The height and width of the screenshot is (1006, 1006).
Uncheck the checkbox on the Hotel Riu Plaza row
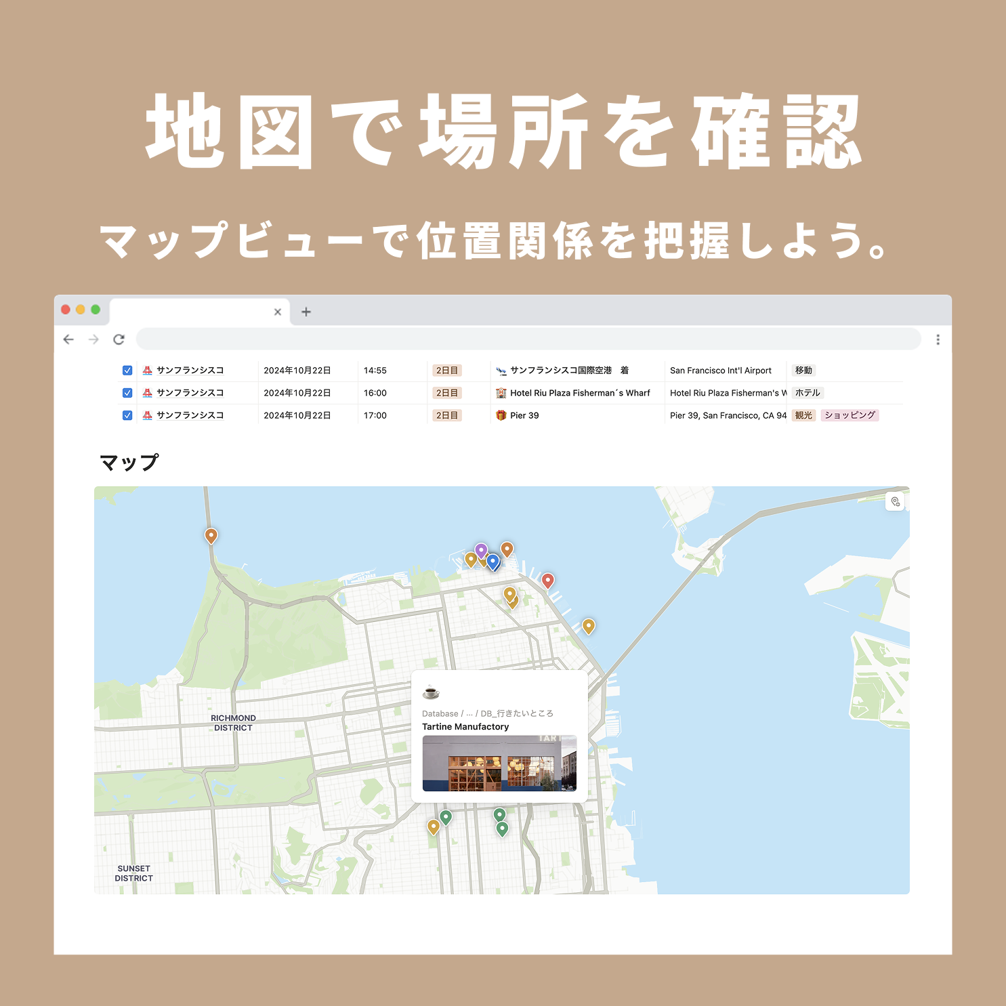click(x=127, y=392)
